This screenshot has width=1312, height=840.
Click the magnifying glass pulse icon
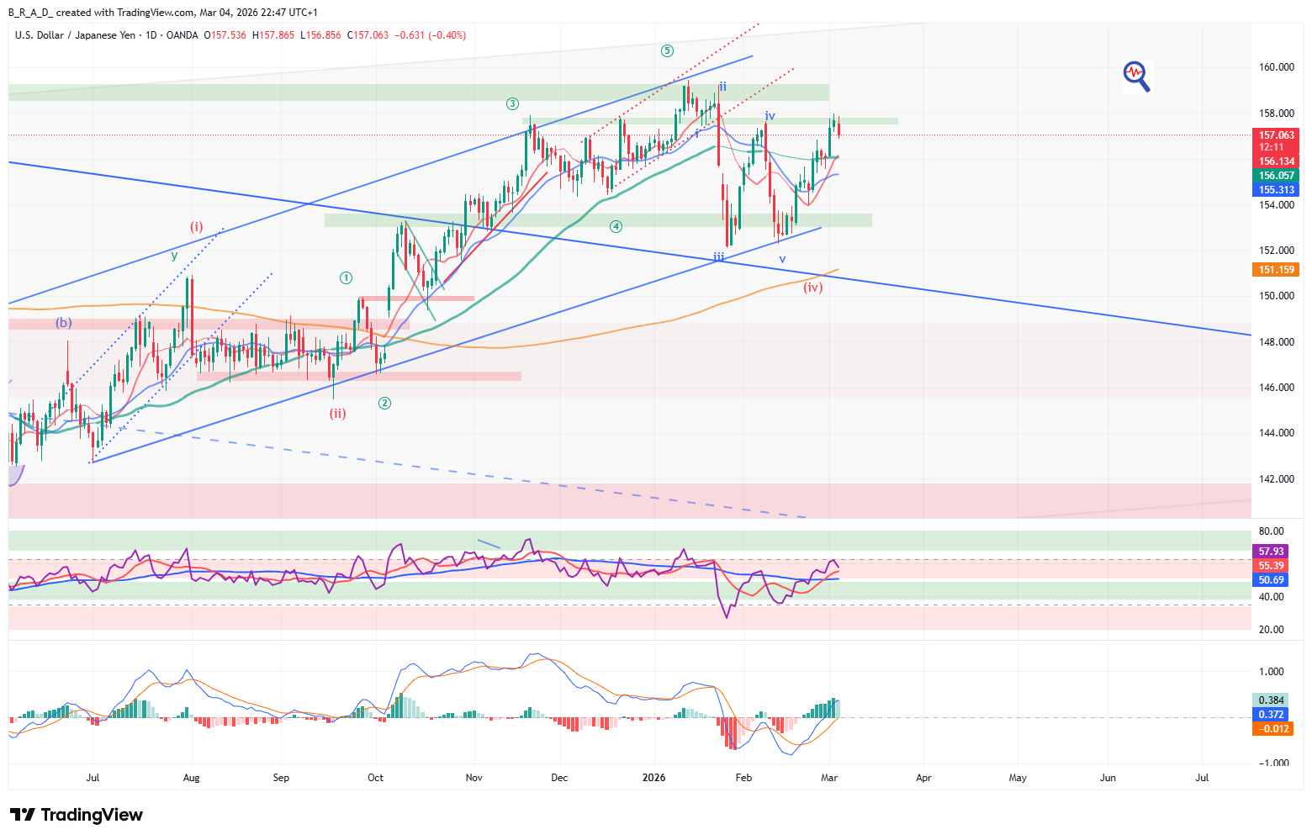pyautogui.click(x=1136, y=76)
